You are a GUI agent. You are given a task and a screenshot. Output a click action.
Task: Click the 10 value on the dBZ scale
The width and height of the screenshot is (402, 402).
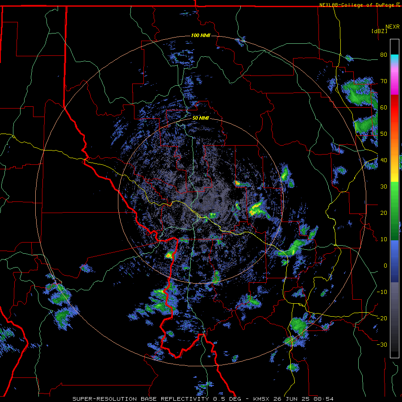pyautogui.click(x=384, y=239)
